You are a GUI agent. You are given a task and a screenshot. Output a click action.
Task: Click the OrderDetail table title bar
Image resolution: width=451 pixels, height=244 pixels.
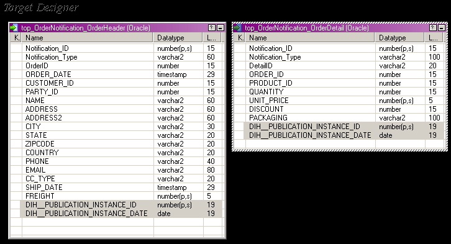coord(307,28)
